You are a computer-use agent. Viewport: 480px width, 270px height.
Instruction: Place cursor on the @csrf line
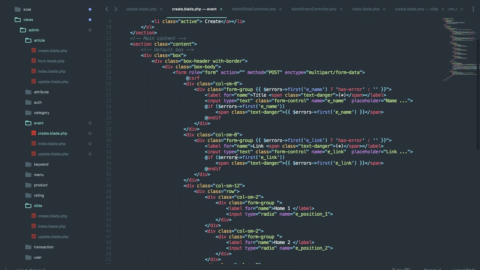point(193,78)
